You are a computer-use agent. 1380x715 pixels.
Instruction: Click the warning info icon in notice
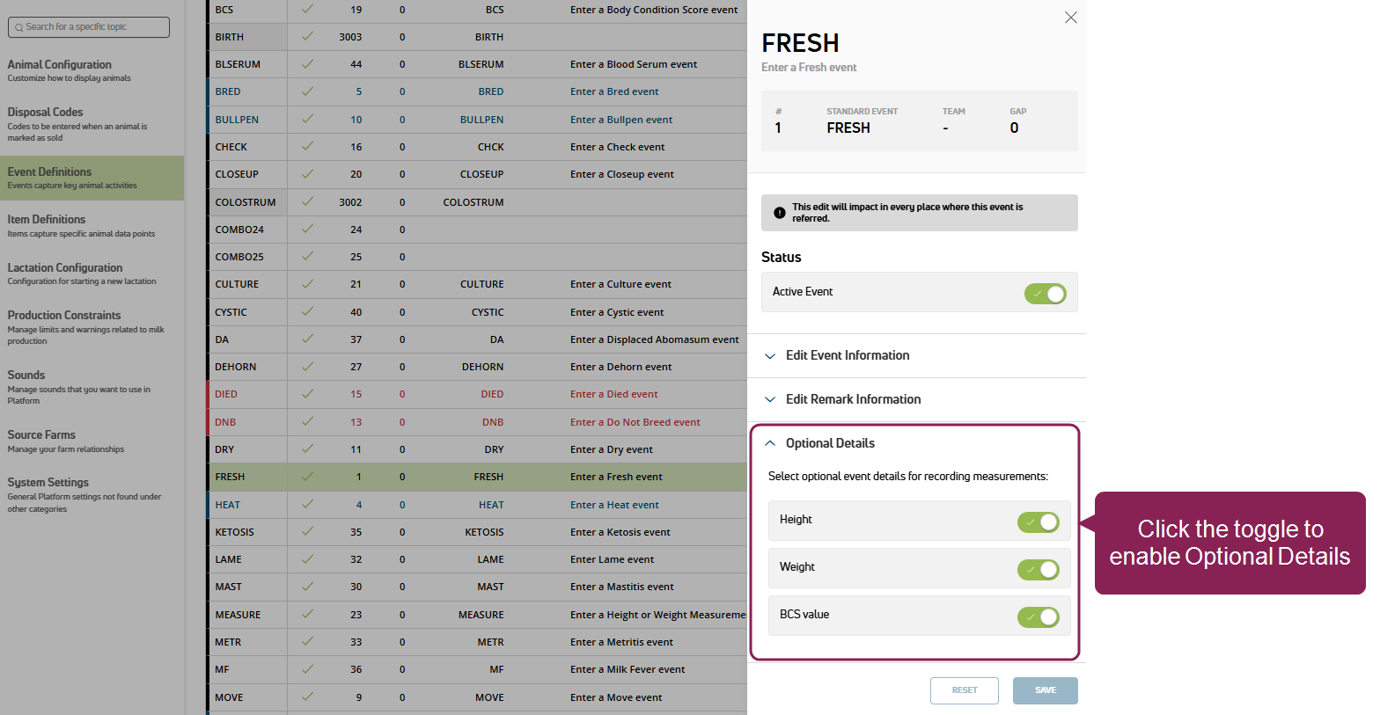(779, 213)
